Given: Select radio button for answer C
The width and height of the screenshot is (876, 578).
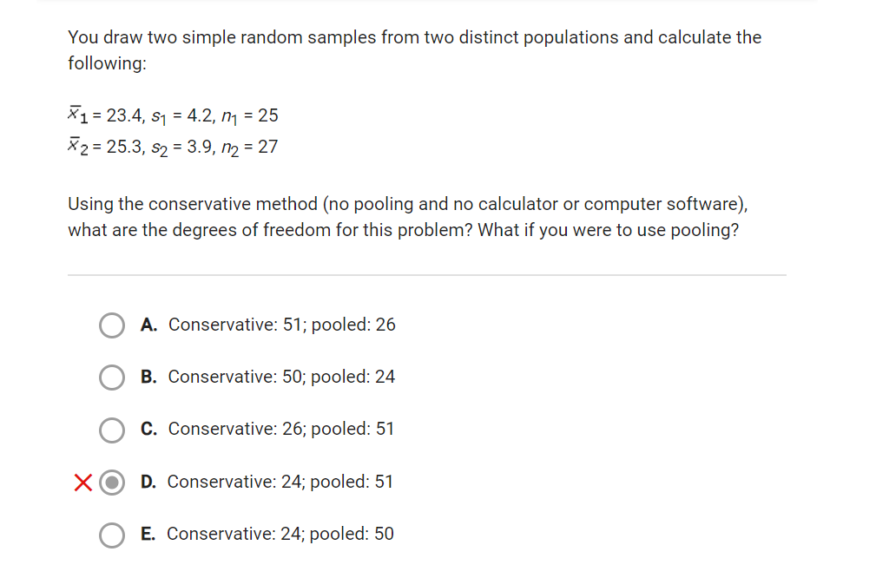Looking at the screenshot, I should click(x=112, y=430).
